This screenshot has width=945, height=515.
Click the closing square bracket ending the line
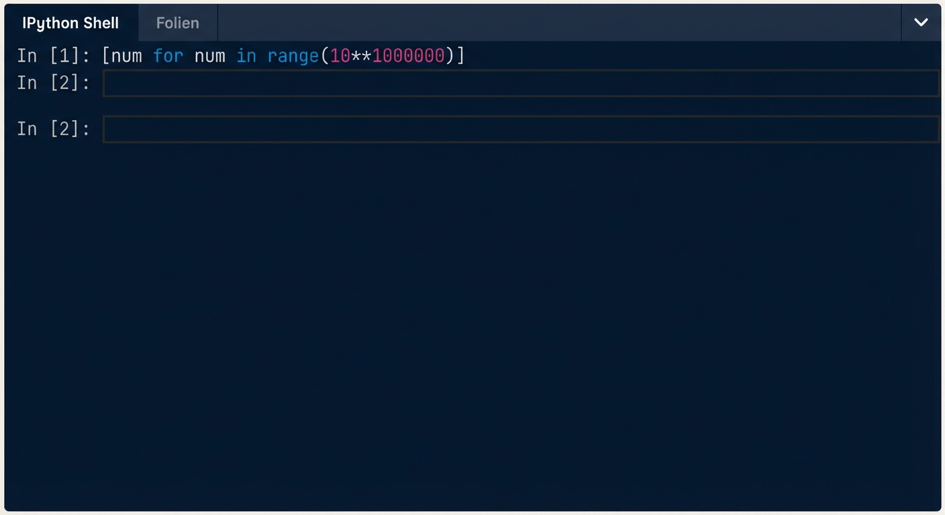click(x=460, y=56)
